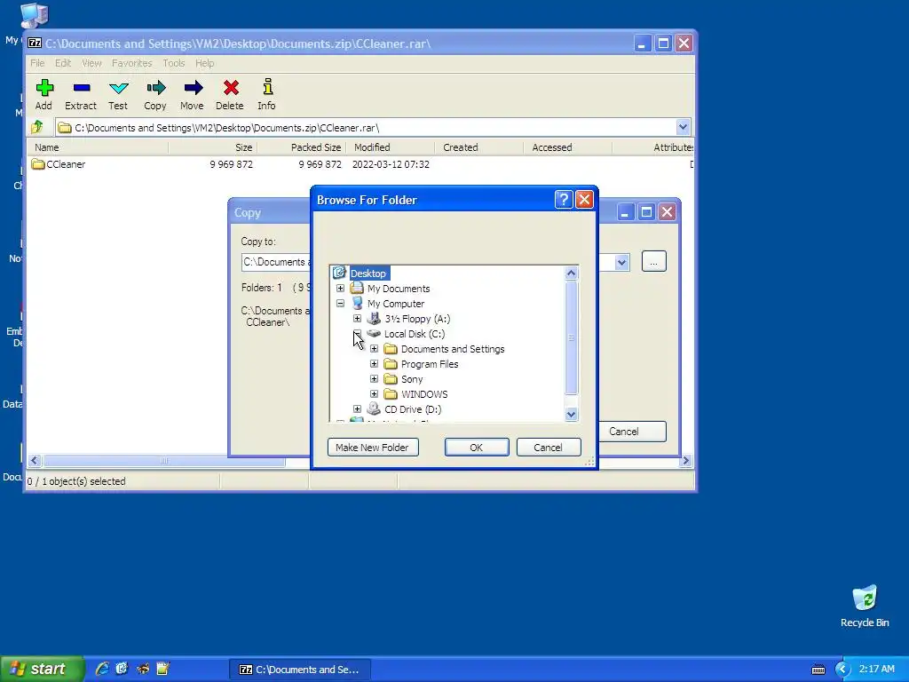Sort file list by Name column

[x=99, y=147]
